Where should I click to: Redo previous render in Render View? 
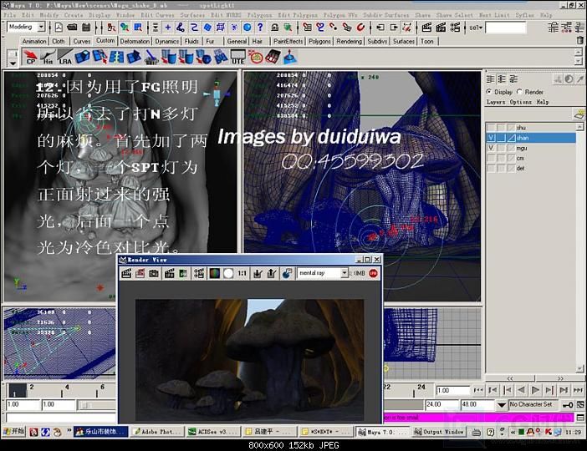pyautogui.click(x=126, y=273)
